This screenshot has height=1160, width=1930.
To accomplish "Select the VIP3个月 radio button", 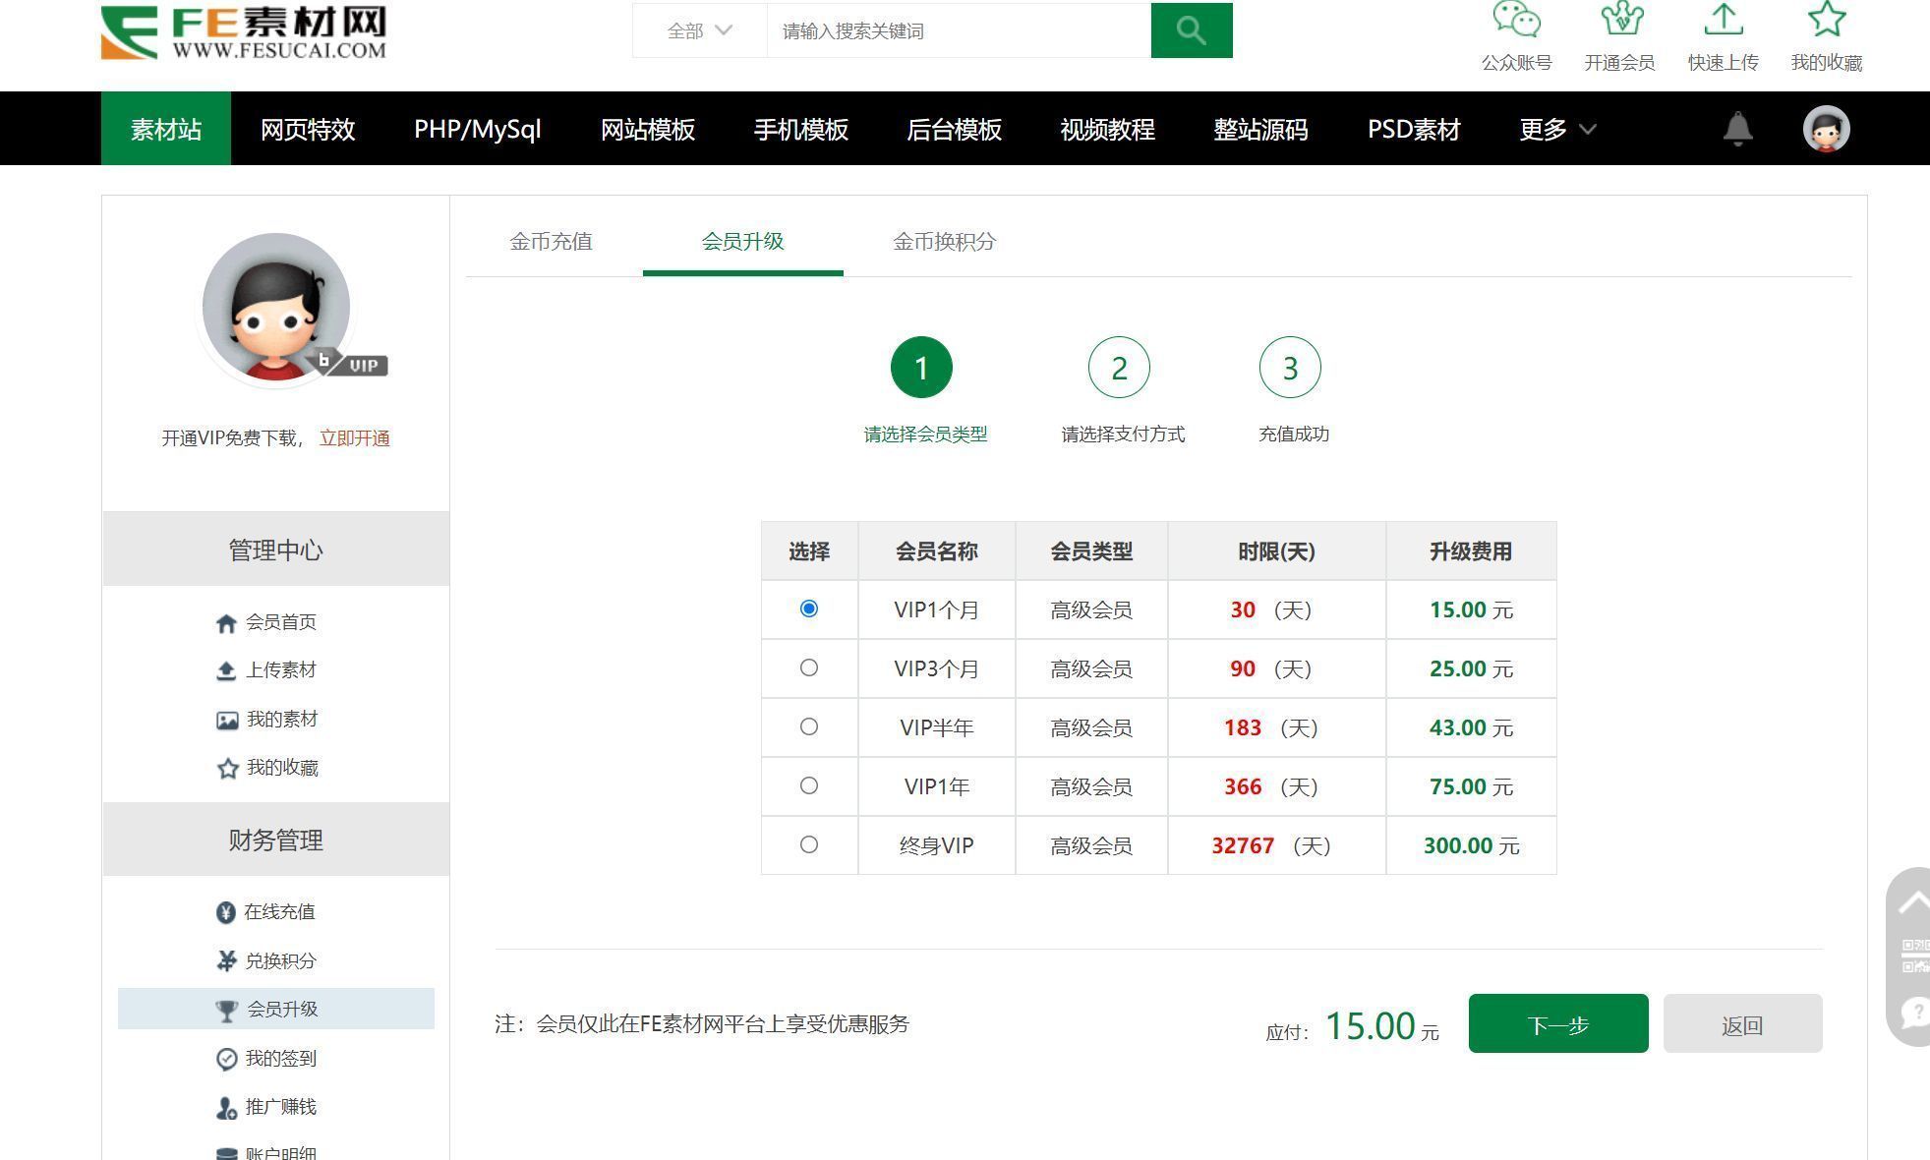I will [808, 667].
